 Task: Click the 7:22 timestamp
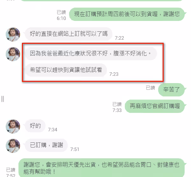click(119, 38)
